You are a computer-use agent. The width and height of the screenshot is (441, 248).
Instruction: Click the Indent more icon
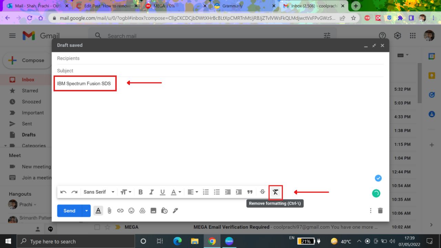pyautogui.click(x=239, y=192)
